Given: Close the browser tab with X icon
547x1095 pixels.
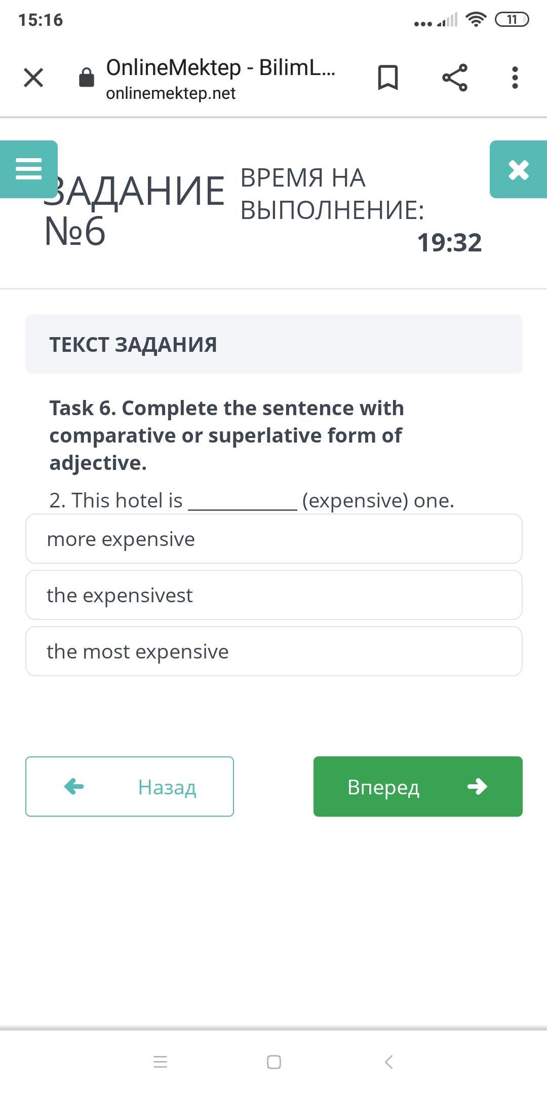Looking at the screenshot, I should click(x=33, y=78).
